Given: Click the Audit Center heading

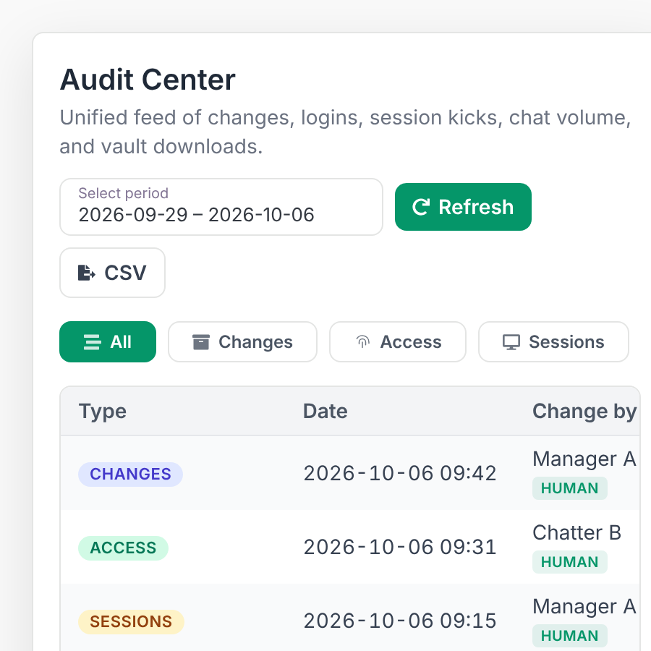Looking at the screenshot, I should tap(148, 80).
